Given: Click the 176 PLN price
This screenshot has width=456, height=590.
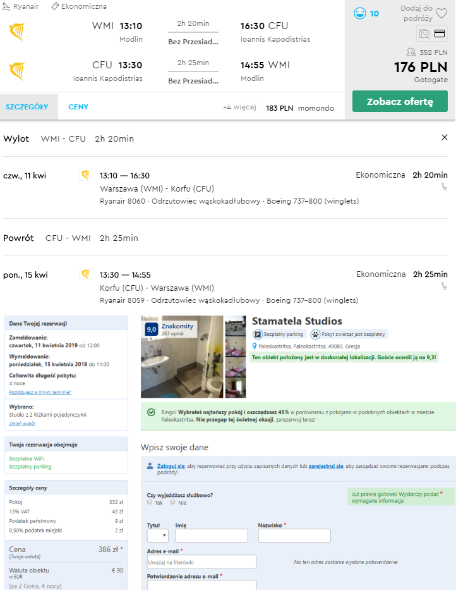Looking at the screenshot, I should [421, 67].
